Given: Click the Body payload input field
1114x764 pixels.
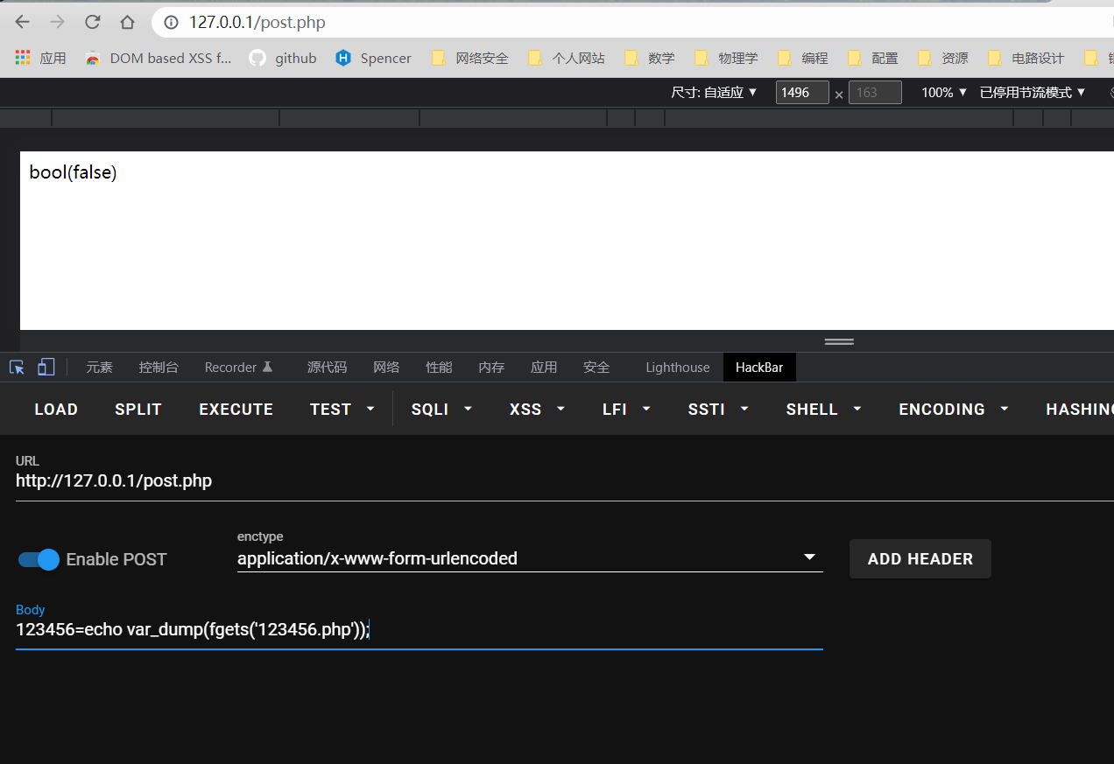Looking at the screenshot, I should pos(420,629).
